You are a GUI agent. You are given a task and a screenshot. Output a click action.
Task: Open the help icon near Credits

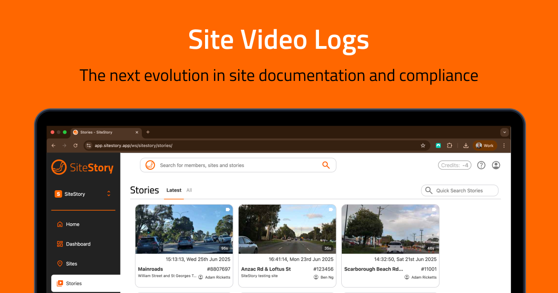(481, 165)
